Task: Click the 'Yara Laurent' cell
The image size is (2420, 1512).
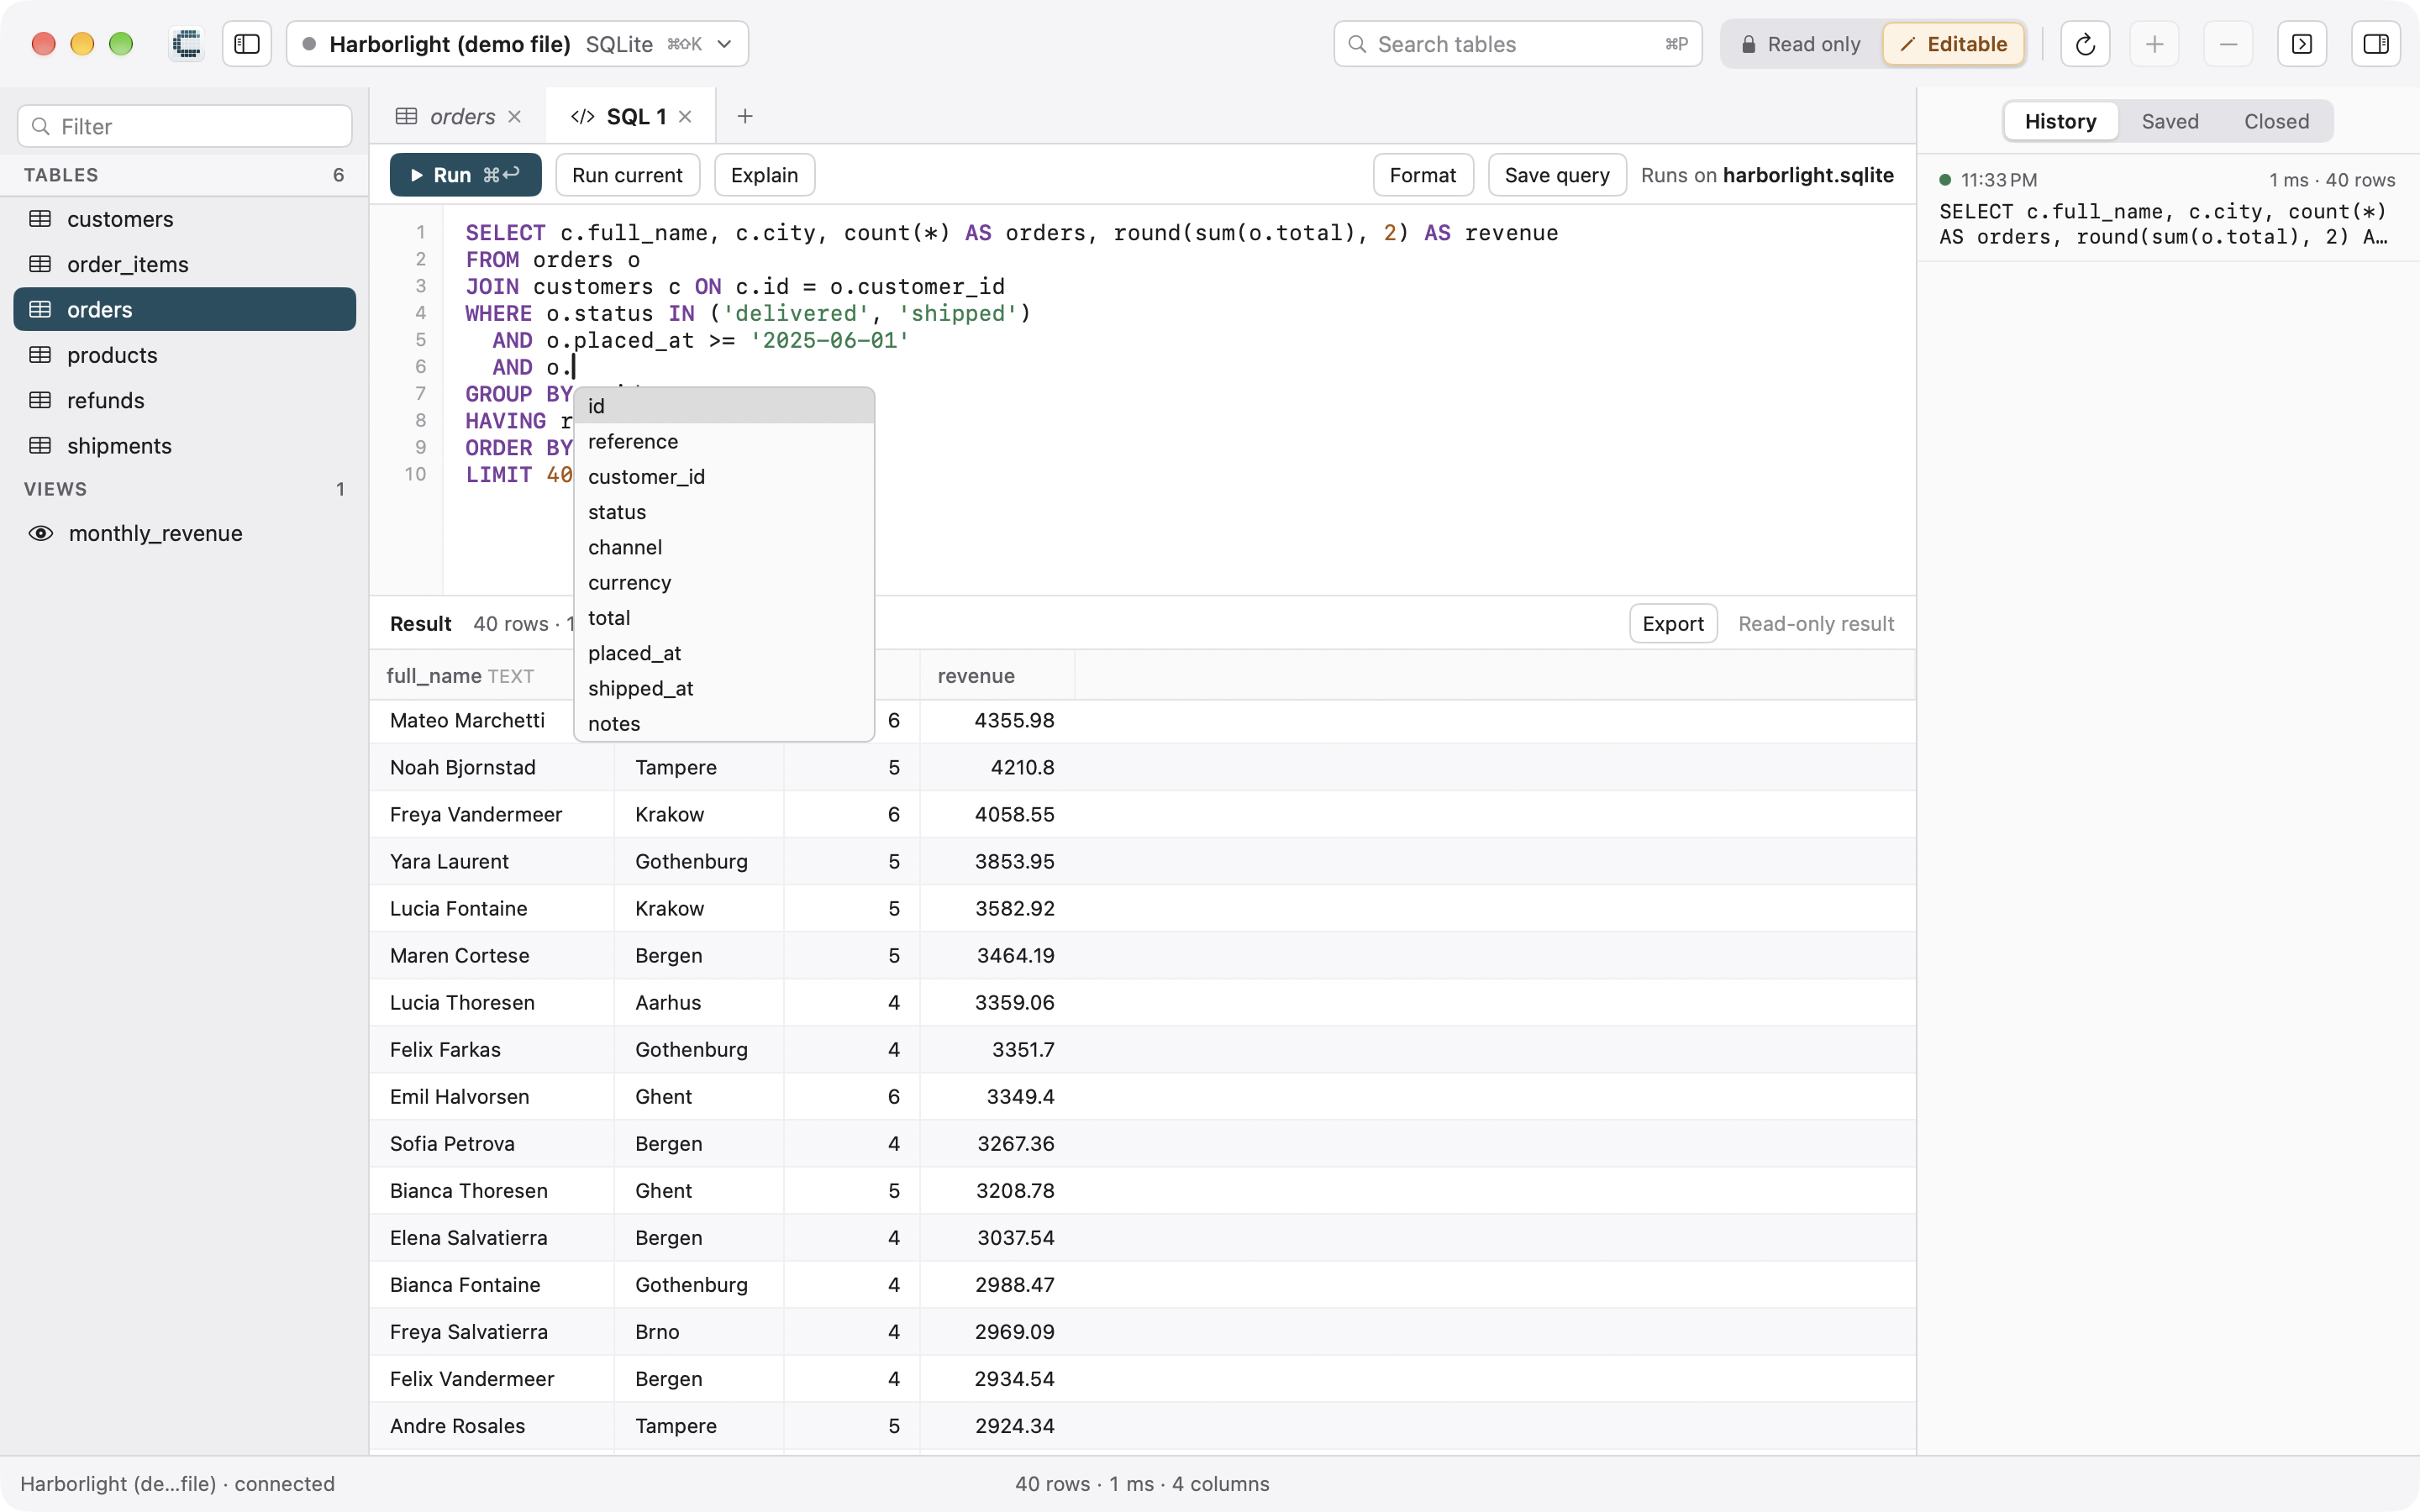Action: pyautogui.click(x=492, y=861)
